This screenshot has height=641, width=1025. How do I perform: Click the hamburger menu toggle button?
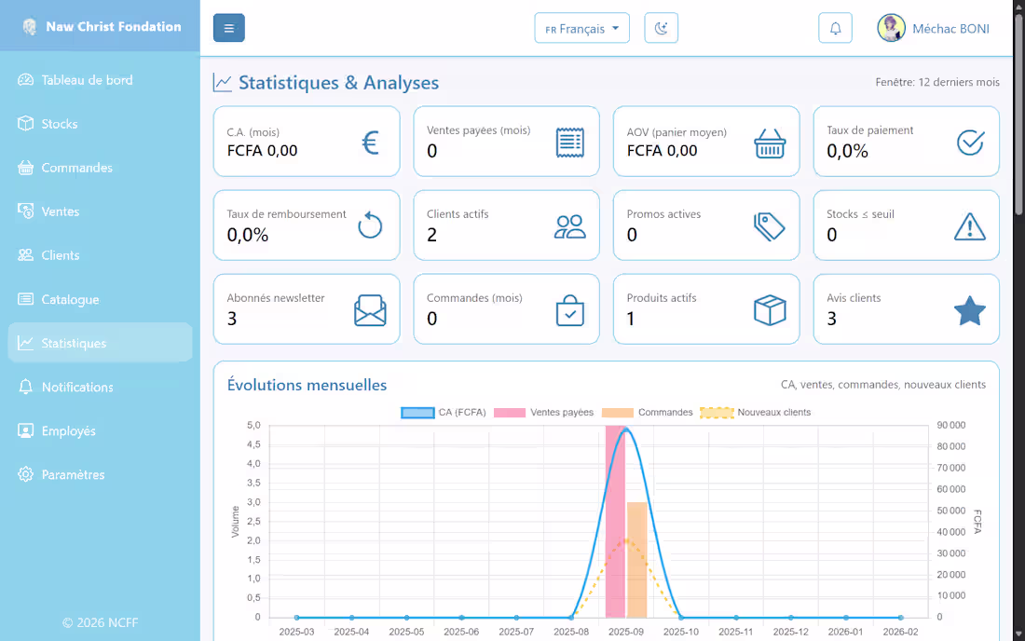point(229,28)
